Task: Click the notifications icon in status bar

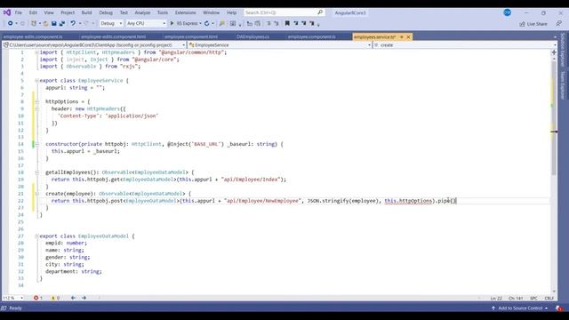Action: (x=559, y=308)
